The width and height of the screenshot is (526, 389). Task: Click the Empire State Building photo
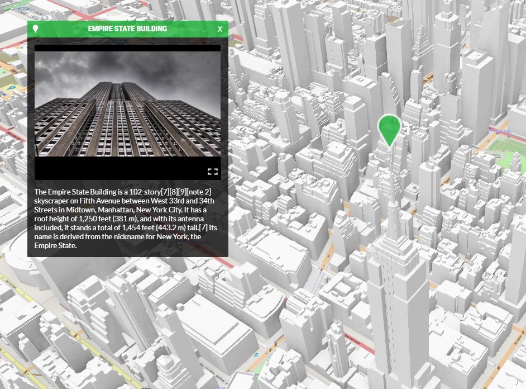click(127, 104)
